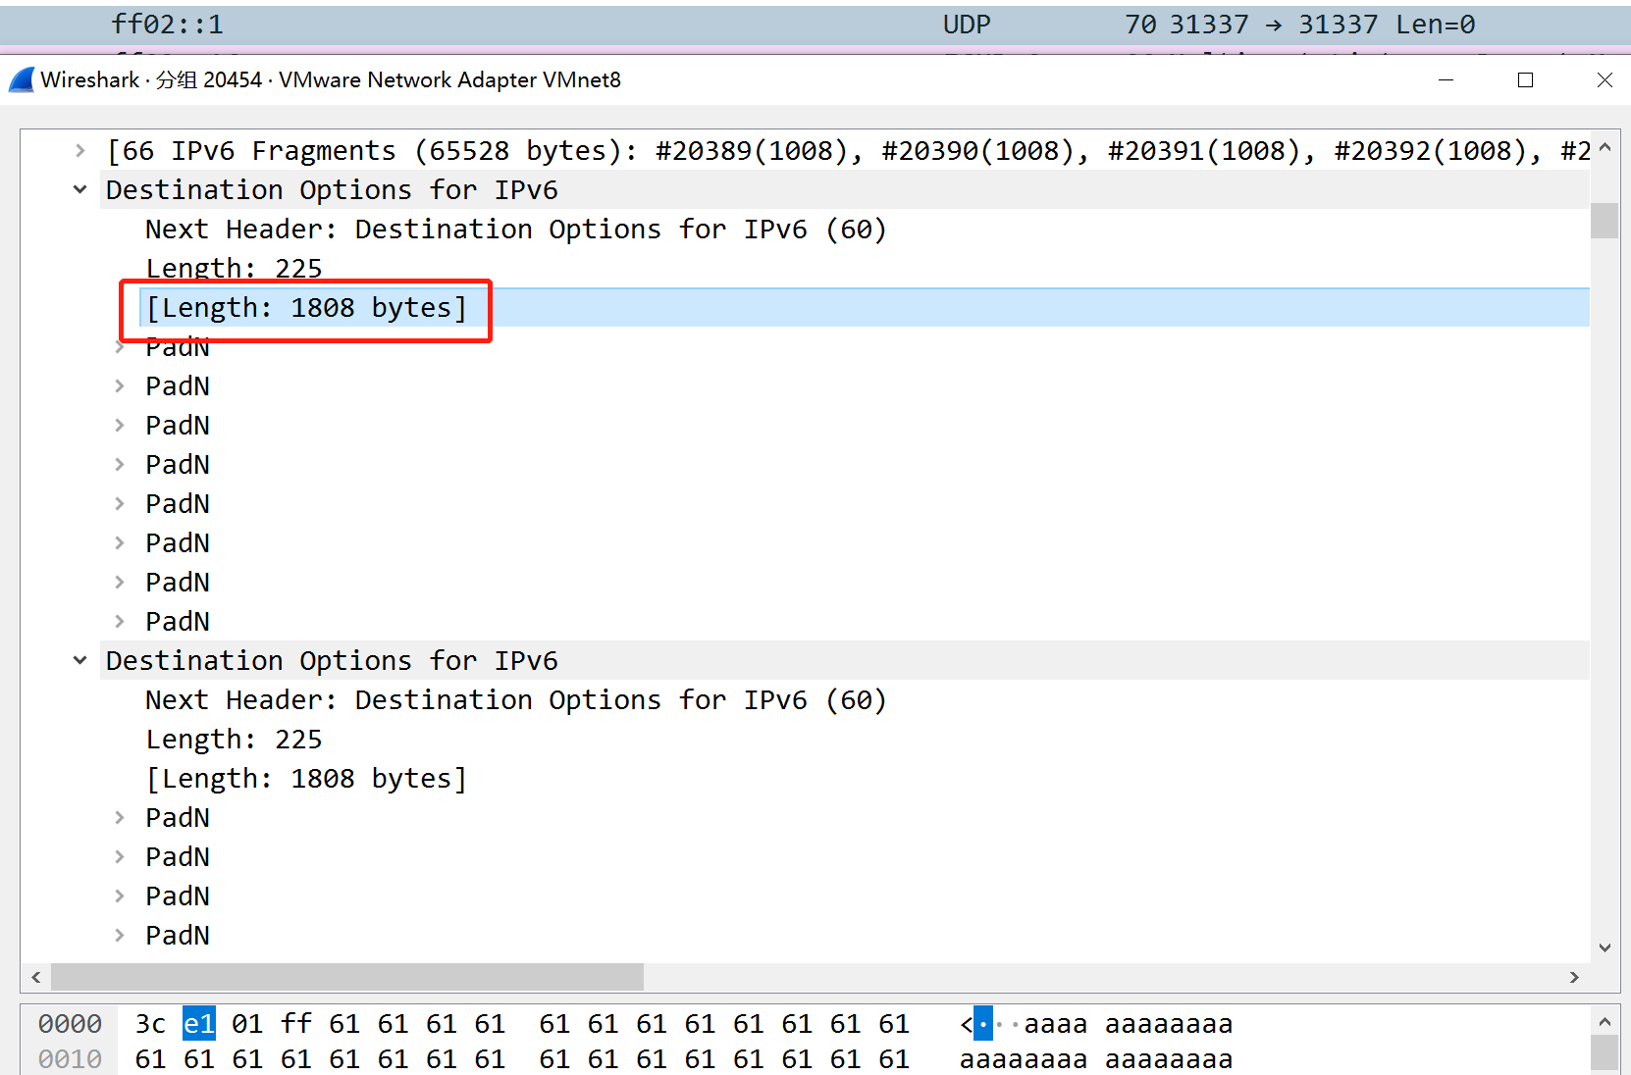Image resolution: width=1631 pixels, height=1075 pixels.
Task: Select the '[66 IPv6 Fragments (65528 bytes)' row
Action: tap(847, 151)
